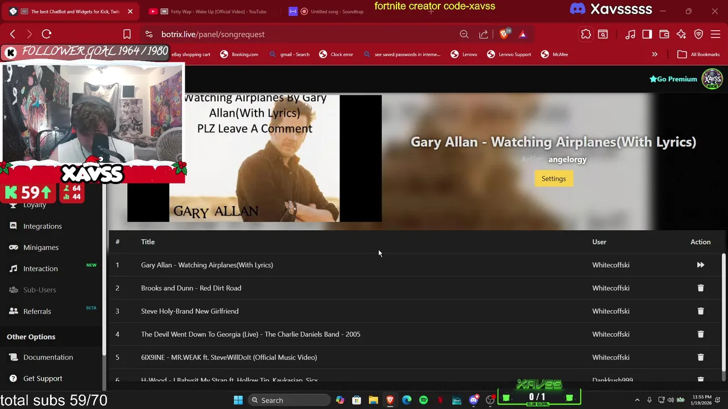Open the clock showing 11:55 PM
The image size is (728, 409).
coord(702,400)
